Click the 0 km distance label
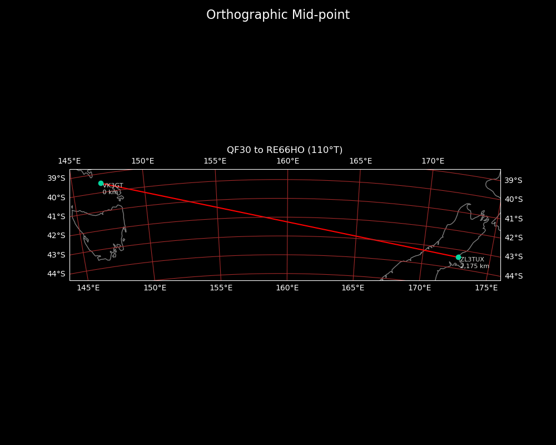 (110, 192)
